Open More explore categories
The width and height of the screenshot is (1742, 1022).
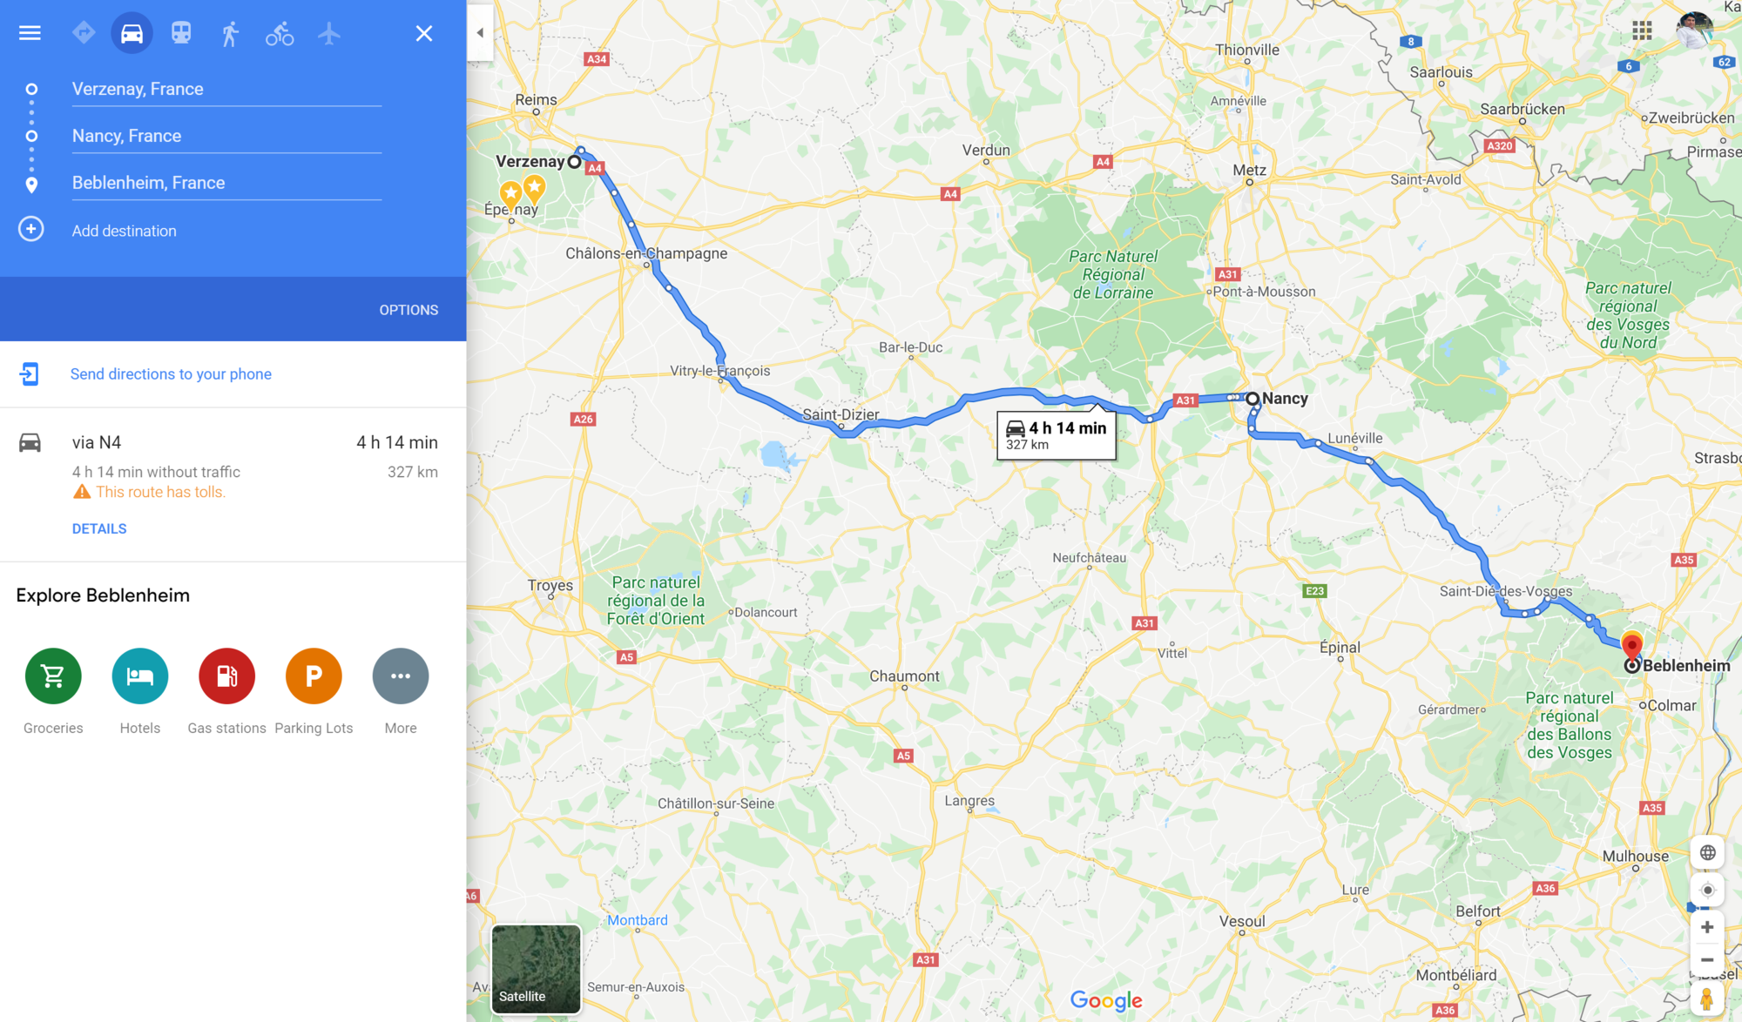[x=401, y=691]
